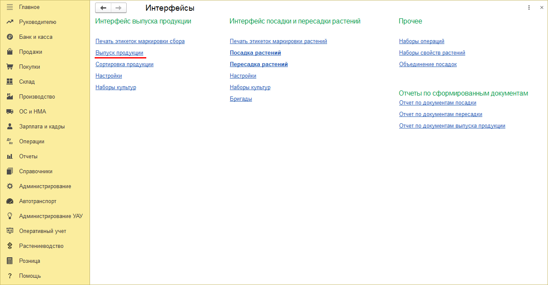This screenshot has width=548, height=285.
Task: Click the hamburger icon next to Главное
Action: [x=10, y=7]
